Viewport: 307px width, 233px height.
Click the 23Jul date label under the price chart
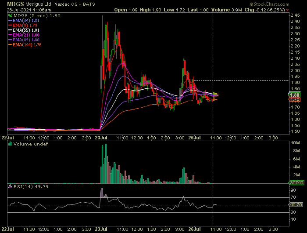tap(101, 138)
